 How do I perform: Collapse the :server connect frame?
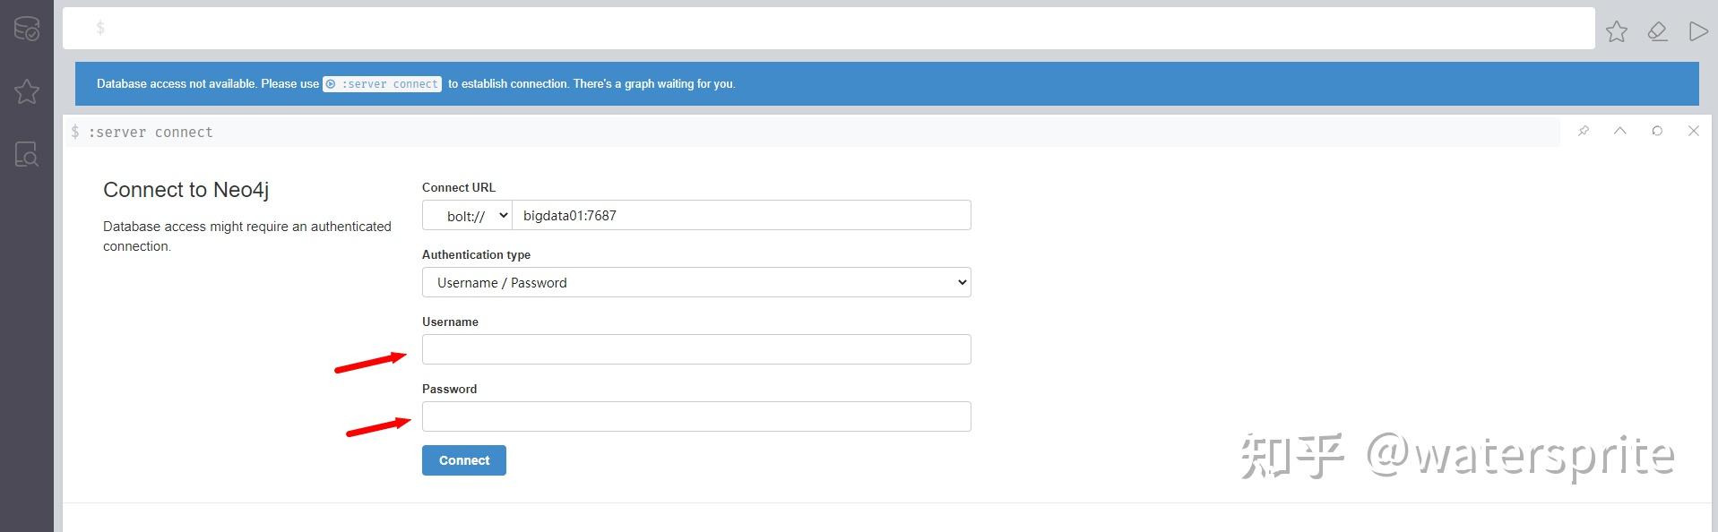(x=1620, y=131)
